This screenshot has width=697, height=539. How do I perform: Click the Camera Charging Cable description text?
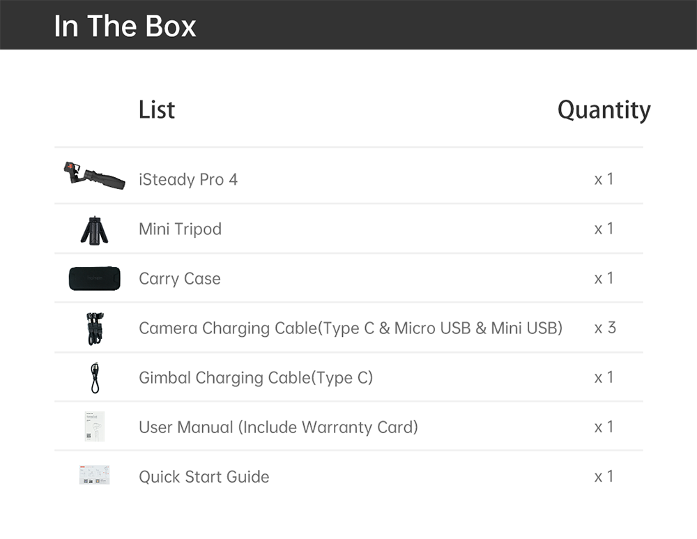coord(350,328)
